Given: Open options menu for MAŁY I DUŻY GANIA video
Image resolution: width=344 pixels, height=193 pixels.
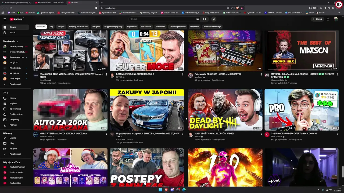Looking at the screenshot, I should pos(261,134).
